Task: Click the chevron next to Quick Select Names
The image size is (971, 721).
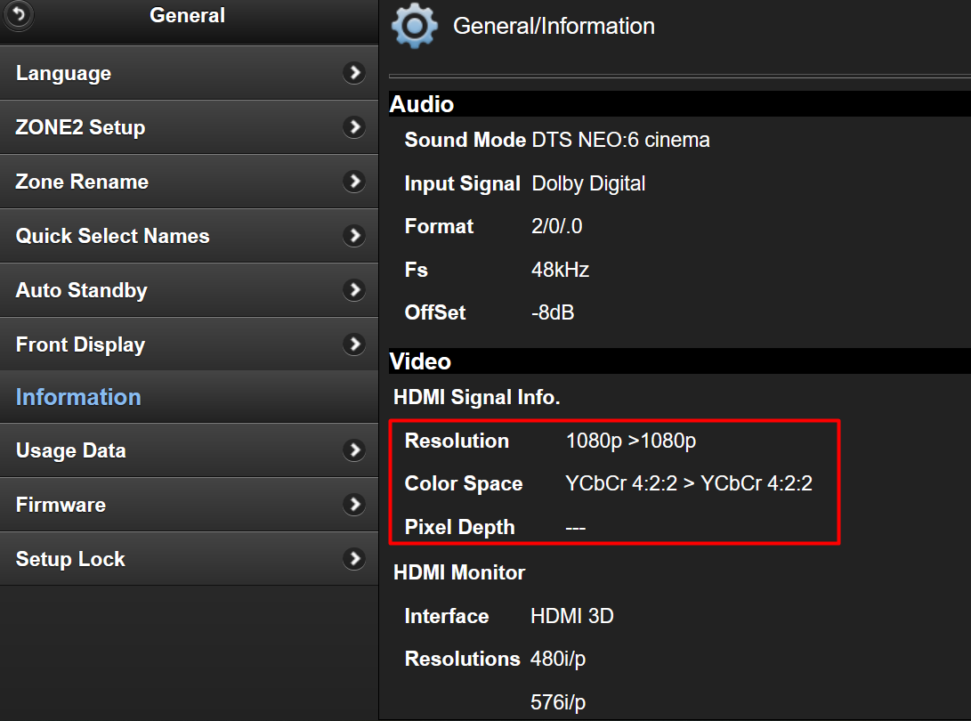Action: [x=354, y=236]
